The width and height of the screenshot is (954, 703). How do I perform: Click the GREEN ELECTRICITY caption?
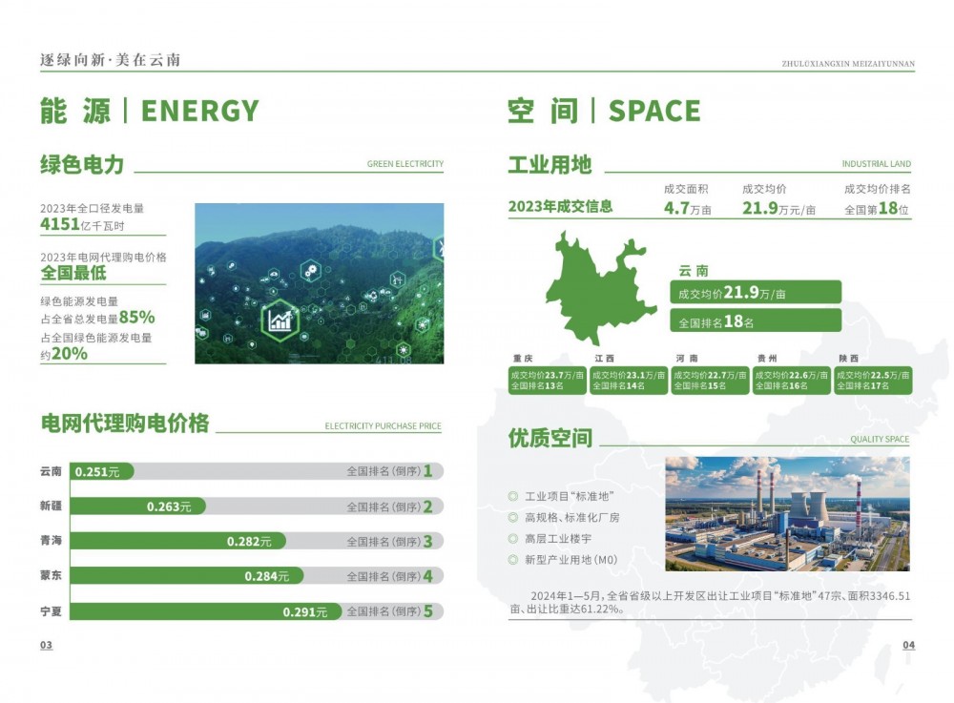click(405, 163)
